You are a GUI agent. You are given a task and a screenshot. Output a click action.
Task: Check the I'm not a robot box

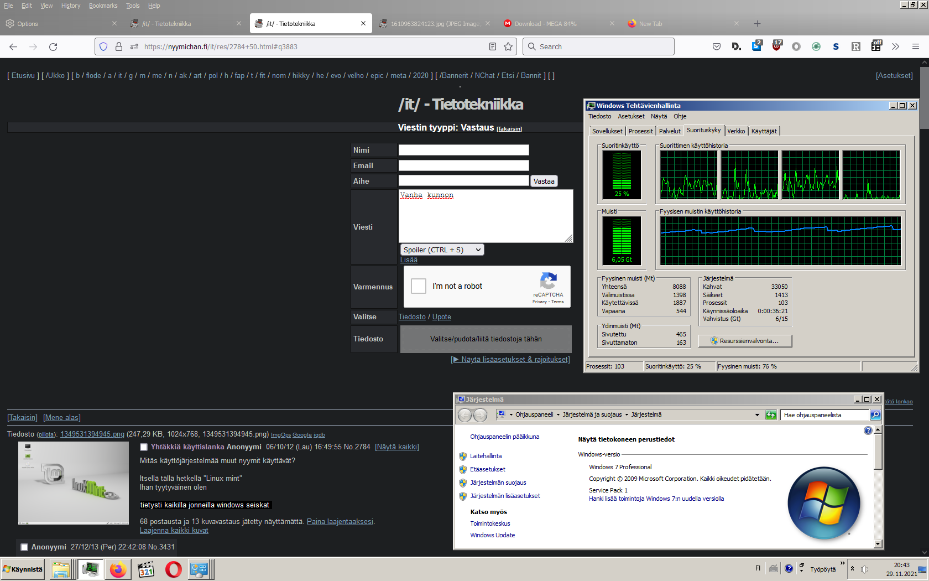[419, 286]
